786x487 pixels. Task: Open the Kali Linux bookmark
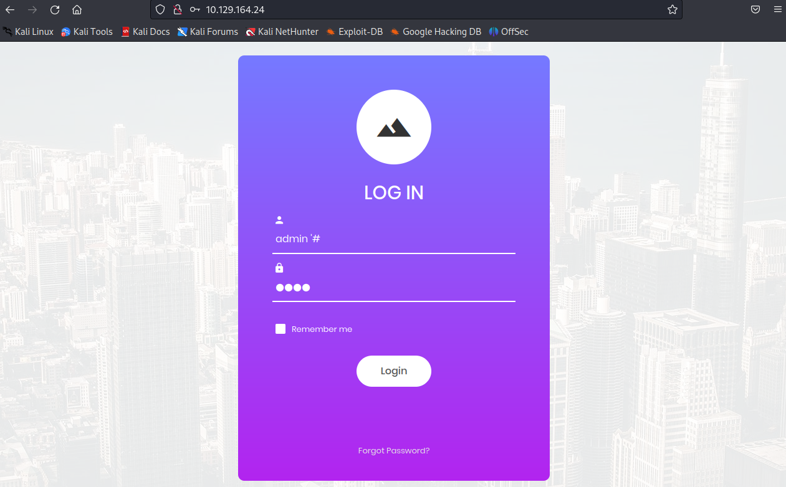[29, 32]
